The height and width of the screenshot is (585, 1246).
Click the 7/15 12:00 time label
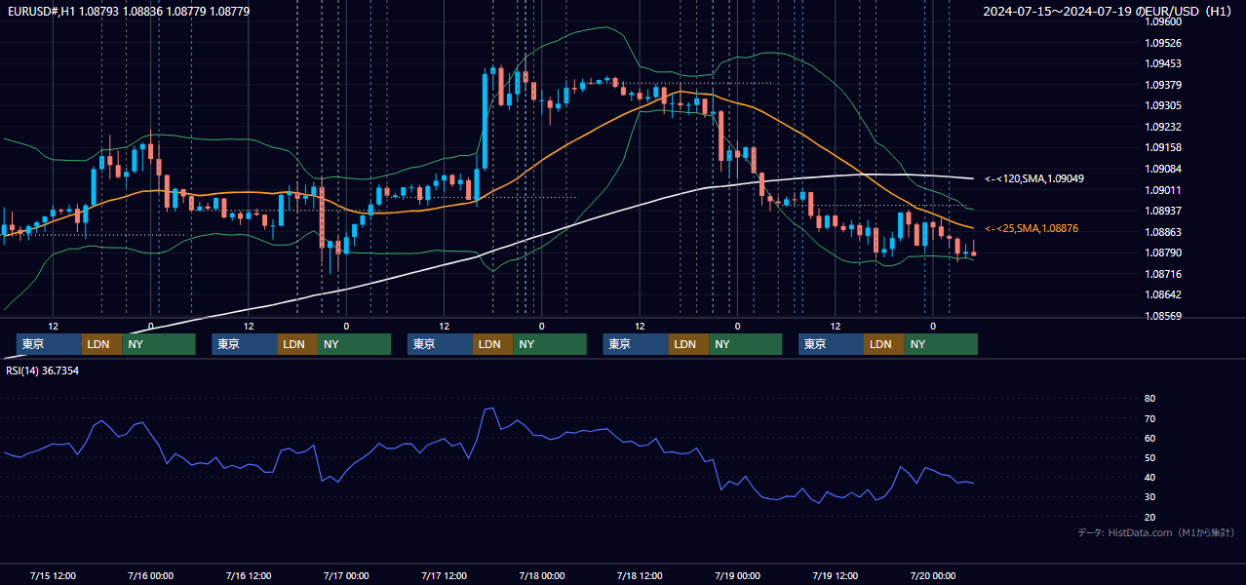click(54, 575)
